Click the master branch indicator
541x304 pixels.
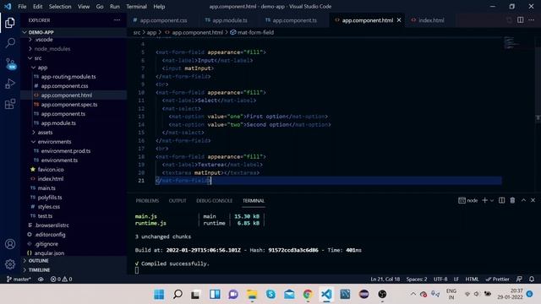click(19, 280)
